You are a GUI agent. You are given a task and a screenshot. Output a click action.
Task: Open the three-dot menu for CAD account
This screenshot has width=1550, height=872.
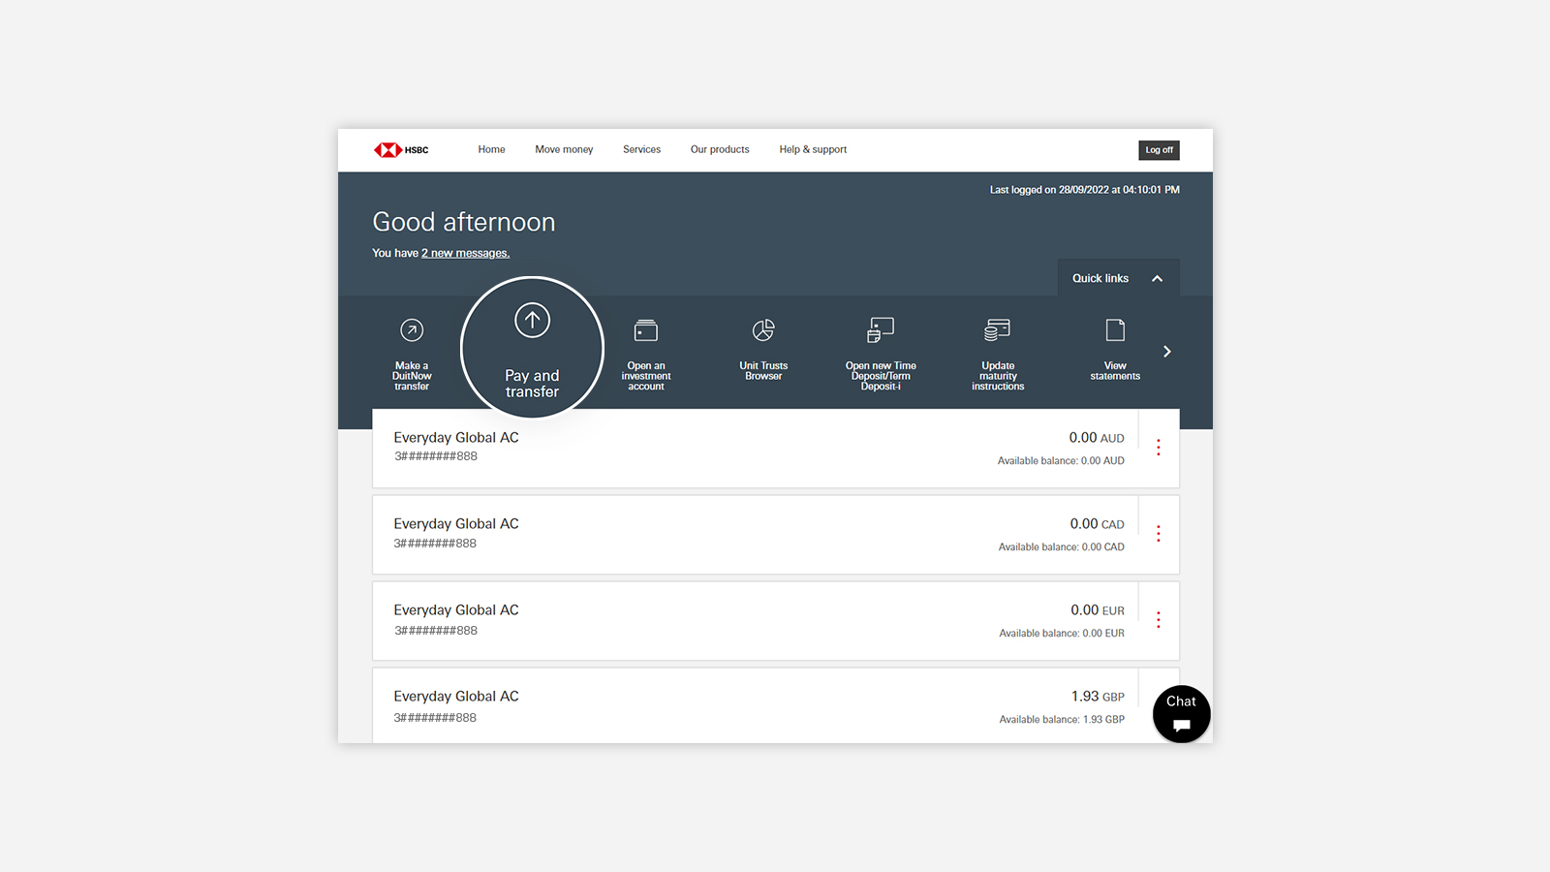click(1159, 534)
